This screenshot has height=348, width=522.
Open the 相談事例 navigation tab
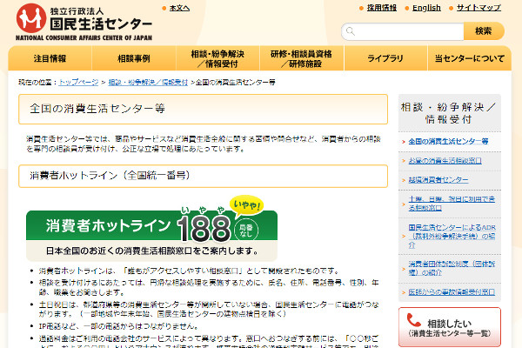point(134,58)
